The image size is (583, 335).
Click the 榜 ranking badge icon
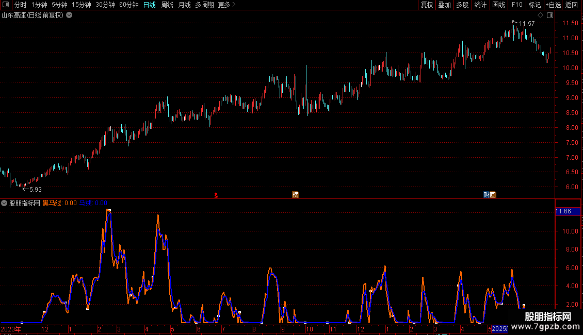[295, 195]
